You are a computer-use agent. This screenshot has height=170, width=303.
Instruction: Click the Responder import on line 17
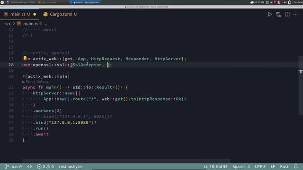(137, 59)
